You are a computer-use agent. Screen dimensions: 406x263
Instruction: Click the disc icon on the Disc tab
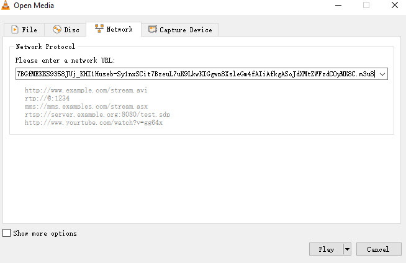(57, 30)
